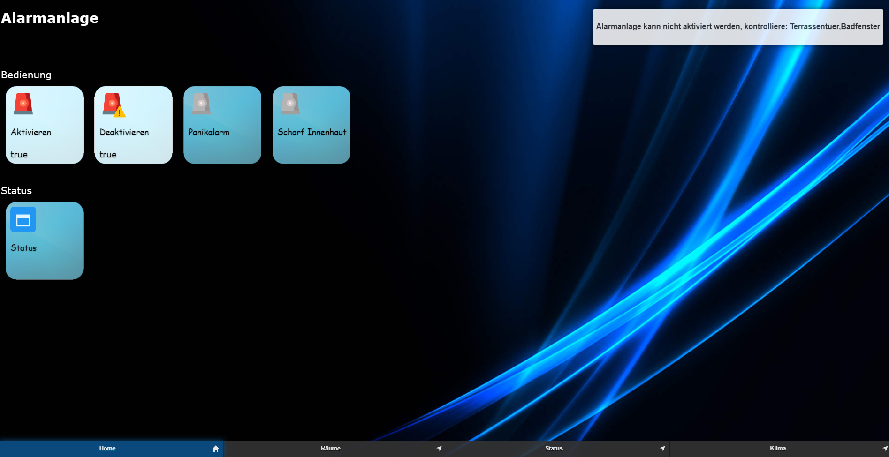Trigger the Panikalarm tile
This screenshot has width=889, height=457.
pyautogui.click(x=222, y=125)
